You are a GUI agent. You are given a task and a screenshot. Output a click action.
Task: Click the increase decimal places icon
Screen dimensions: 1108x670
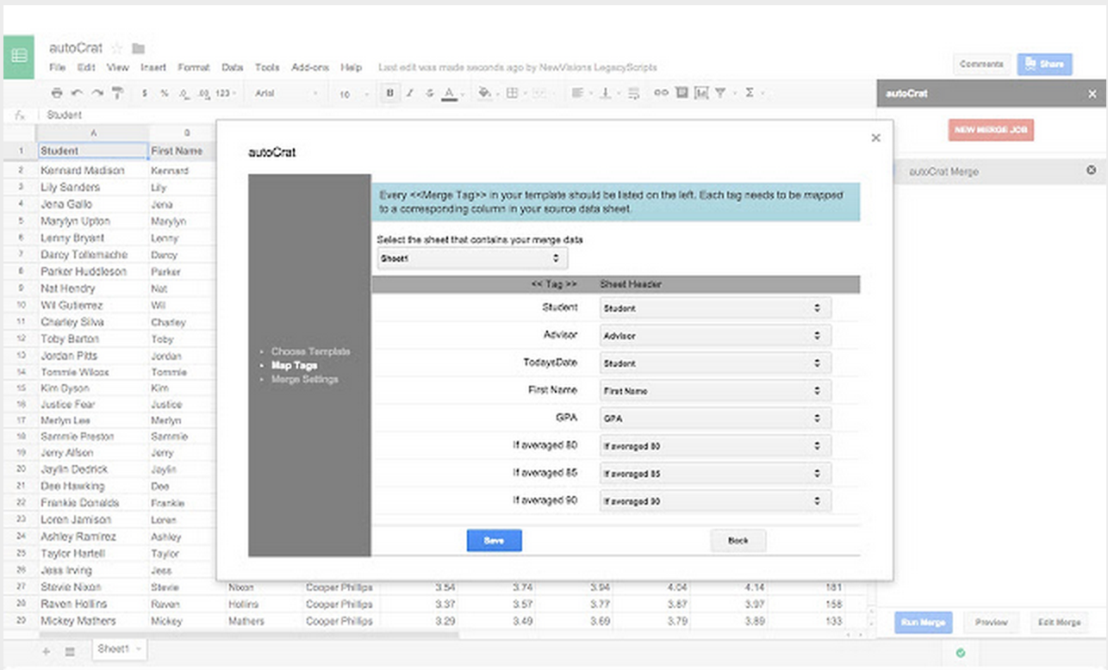(203, 93)
